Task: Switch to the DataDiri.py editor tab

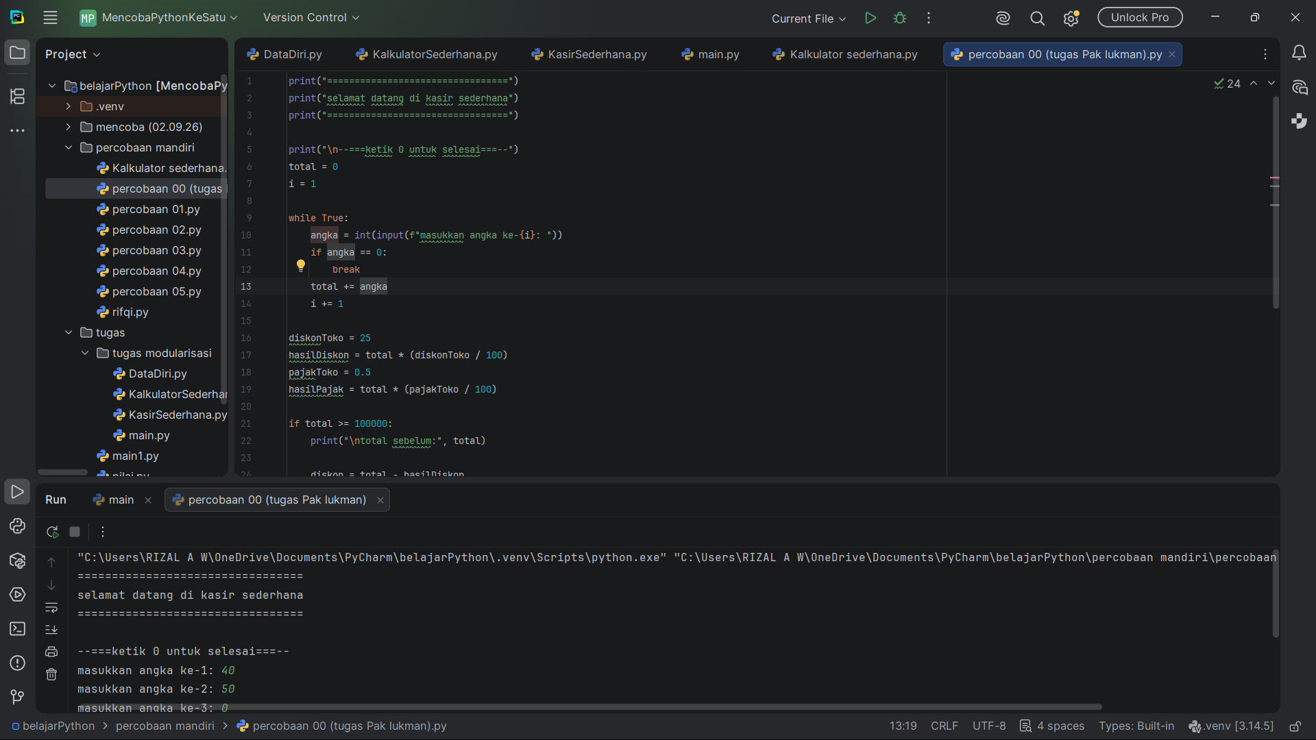Action: (x=284, y=54)
